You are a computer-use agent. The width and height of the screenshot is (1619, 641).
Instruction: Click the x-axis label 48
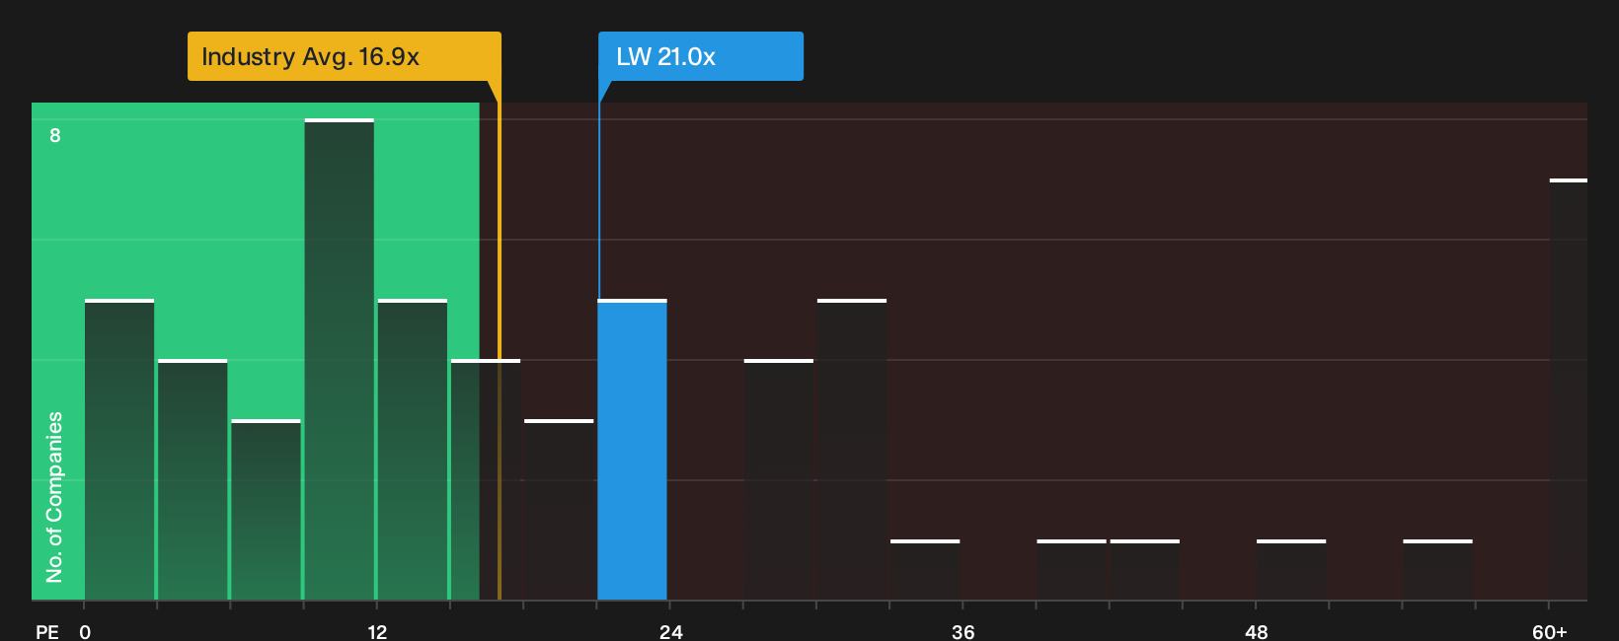[1257, 631]
